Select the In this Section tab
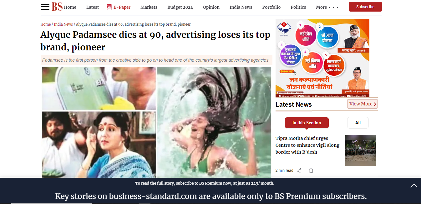Screen dimensions: 421x204 point(307,123)
